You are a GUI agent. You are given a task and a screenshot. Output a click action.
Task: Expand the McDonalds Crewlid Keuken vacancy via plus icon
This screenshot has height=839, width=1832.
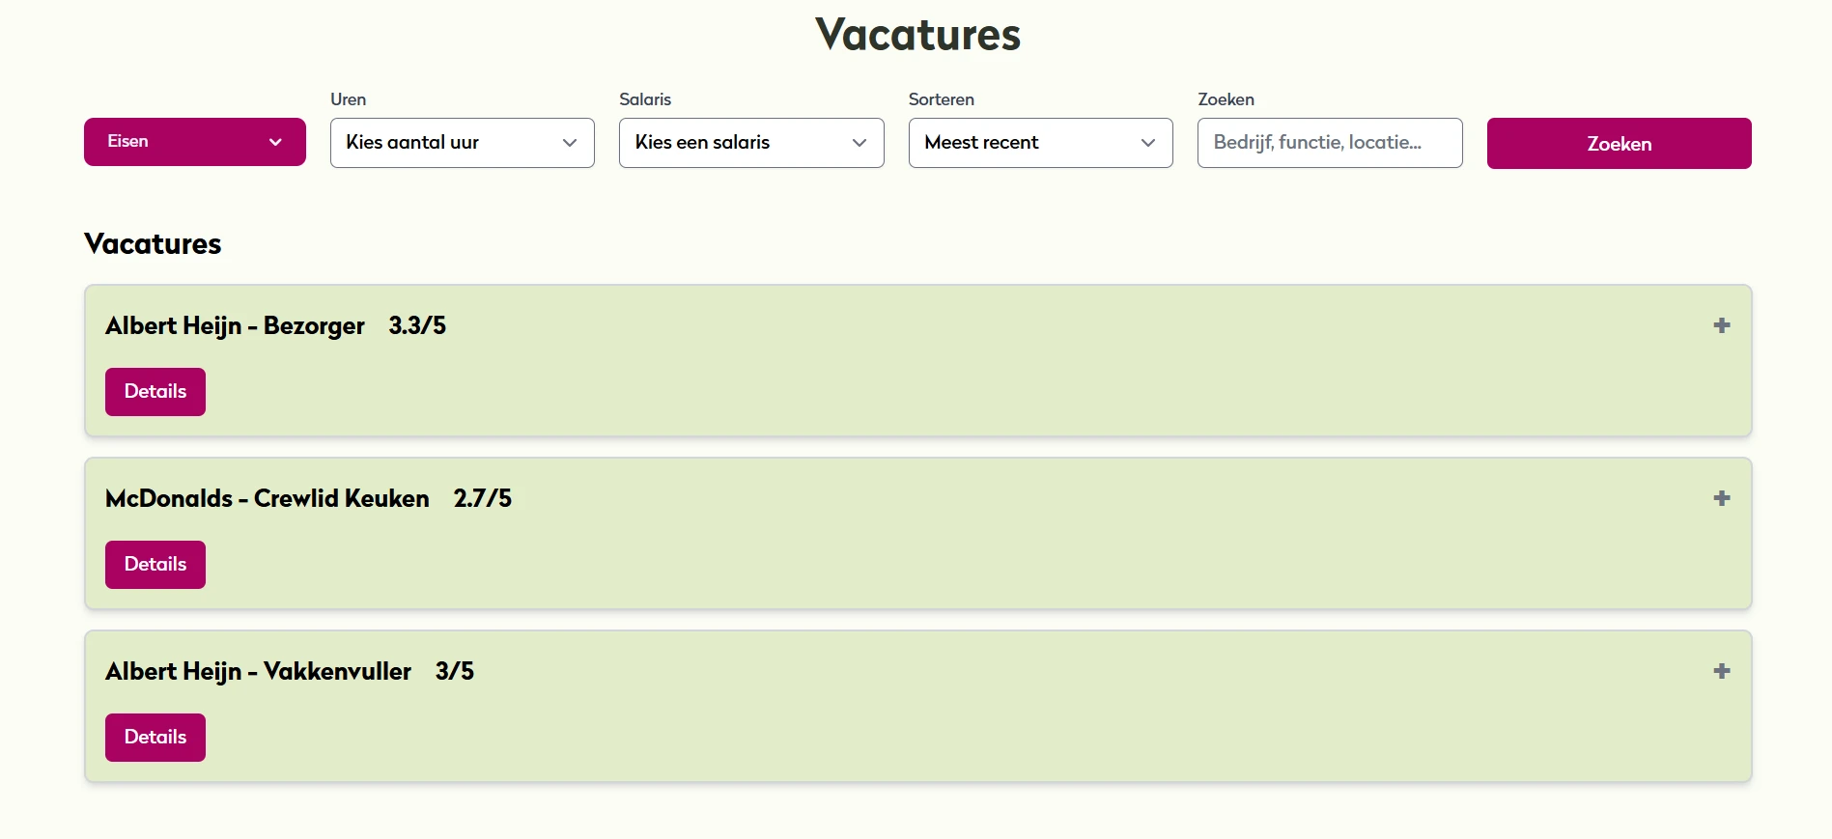pos(1721,498)
